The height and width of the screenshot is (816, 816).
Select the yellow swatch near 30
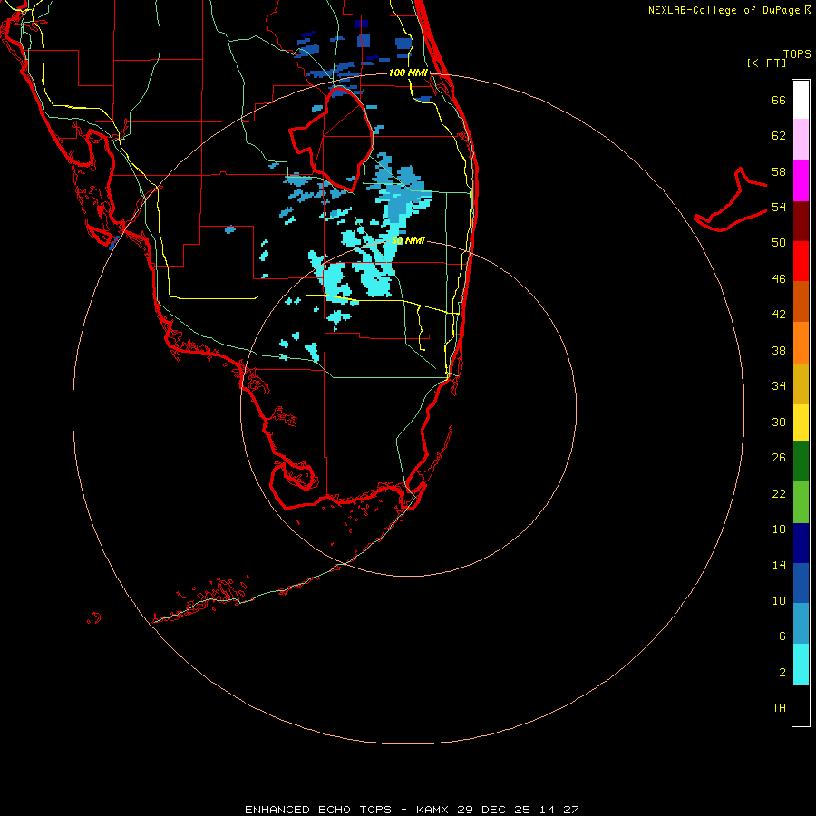(801, 423)
